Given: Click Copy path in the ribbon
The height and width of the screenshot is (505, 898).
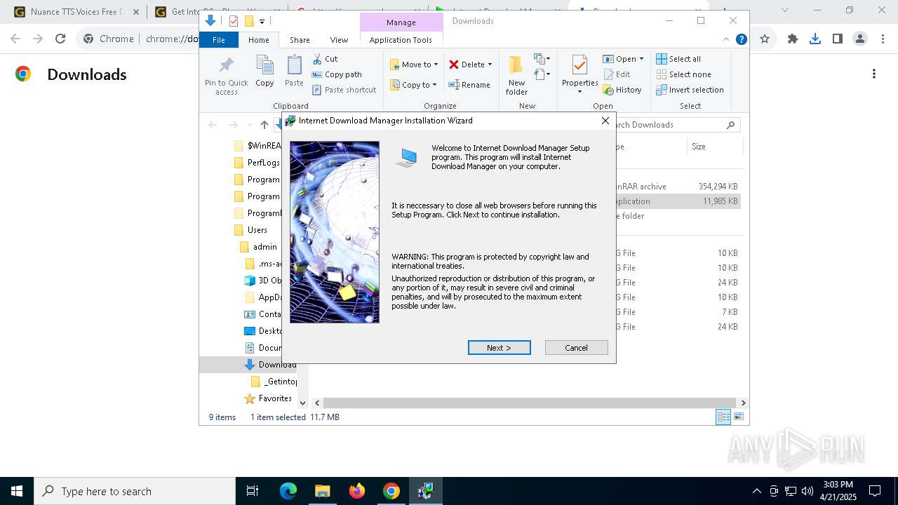Looking at the screenshot, I should [337, 74].
